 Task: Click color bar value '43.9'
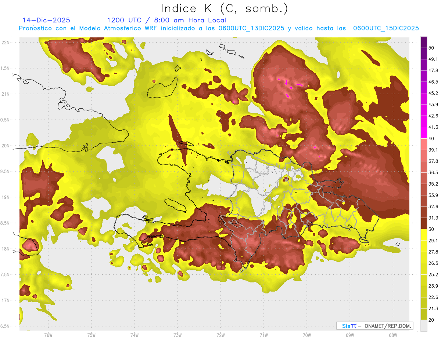click(x=433, y=105)
